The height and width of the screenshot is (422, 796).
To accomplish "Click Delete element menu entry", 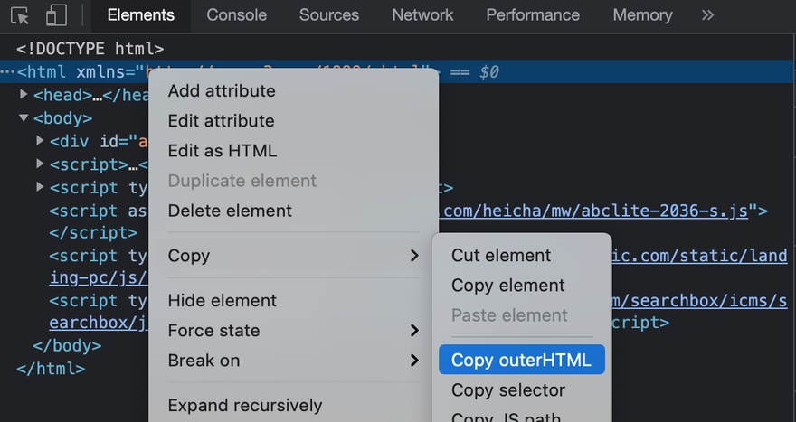I will click(x=230, y=211).
